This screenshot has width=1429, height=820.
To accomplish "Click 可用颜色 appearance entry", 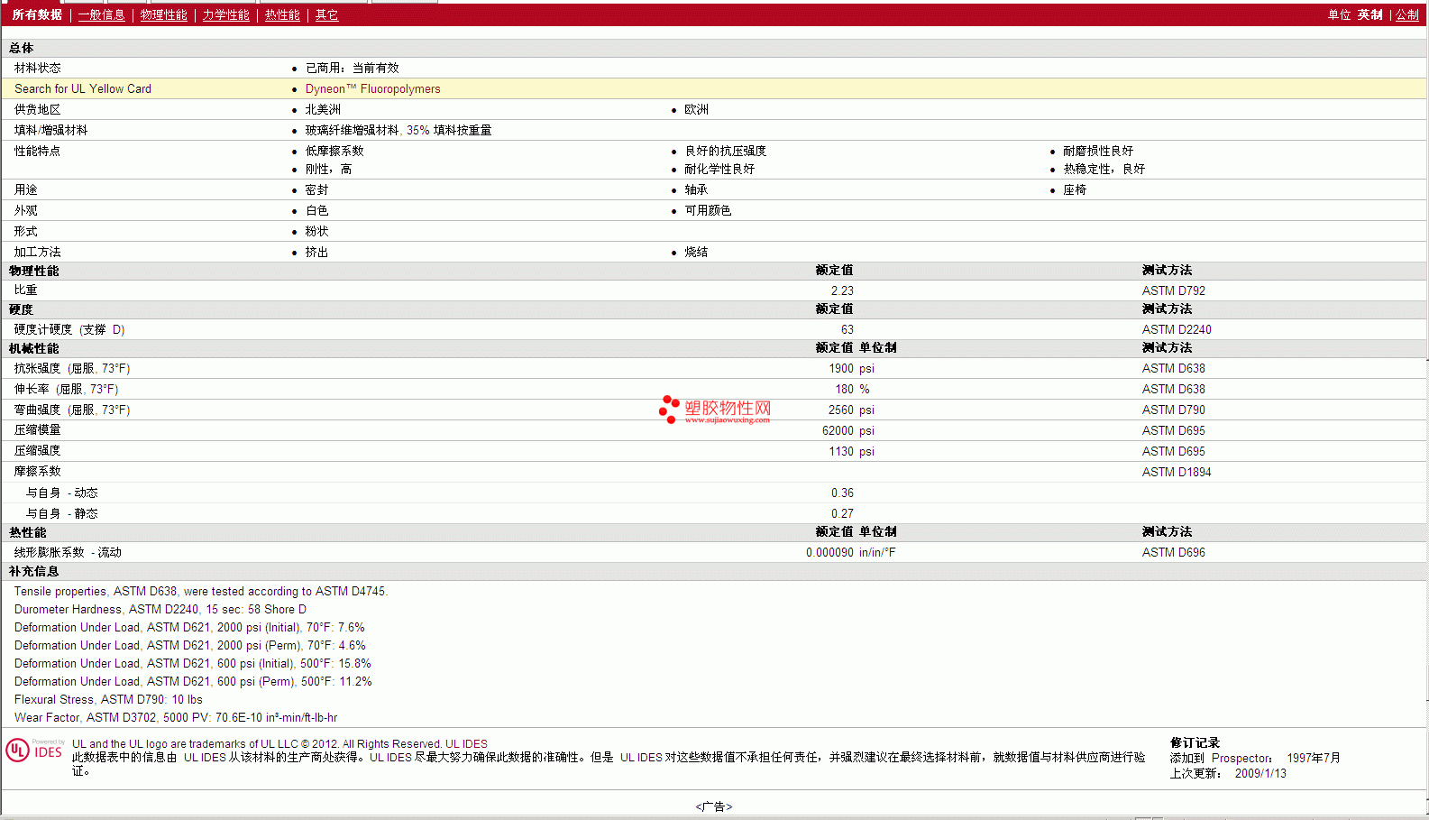I will click(708, 211).
